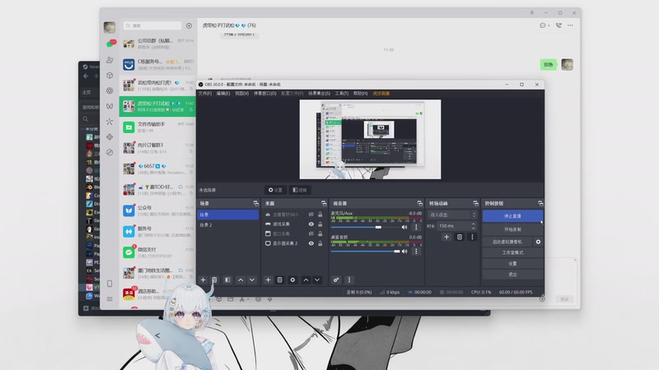Add a new source in sources panel
Image resolution: width=659 pixels, height=370 pixels.
click(268, 280)
